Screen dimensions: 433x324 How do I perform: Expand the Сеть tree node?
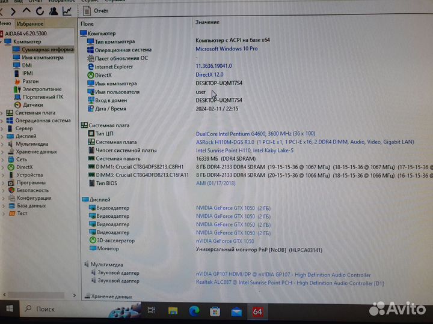point(2,160)
